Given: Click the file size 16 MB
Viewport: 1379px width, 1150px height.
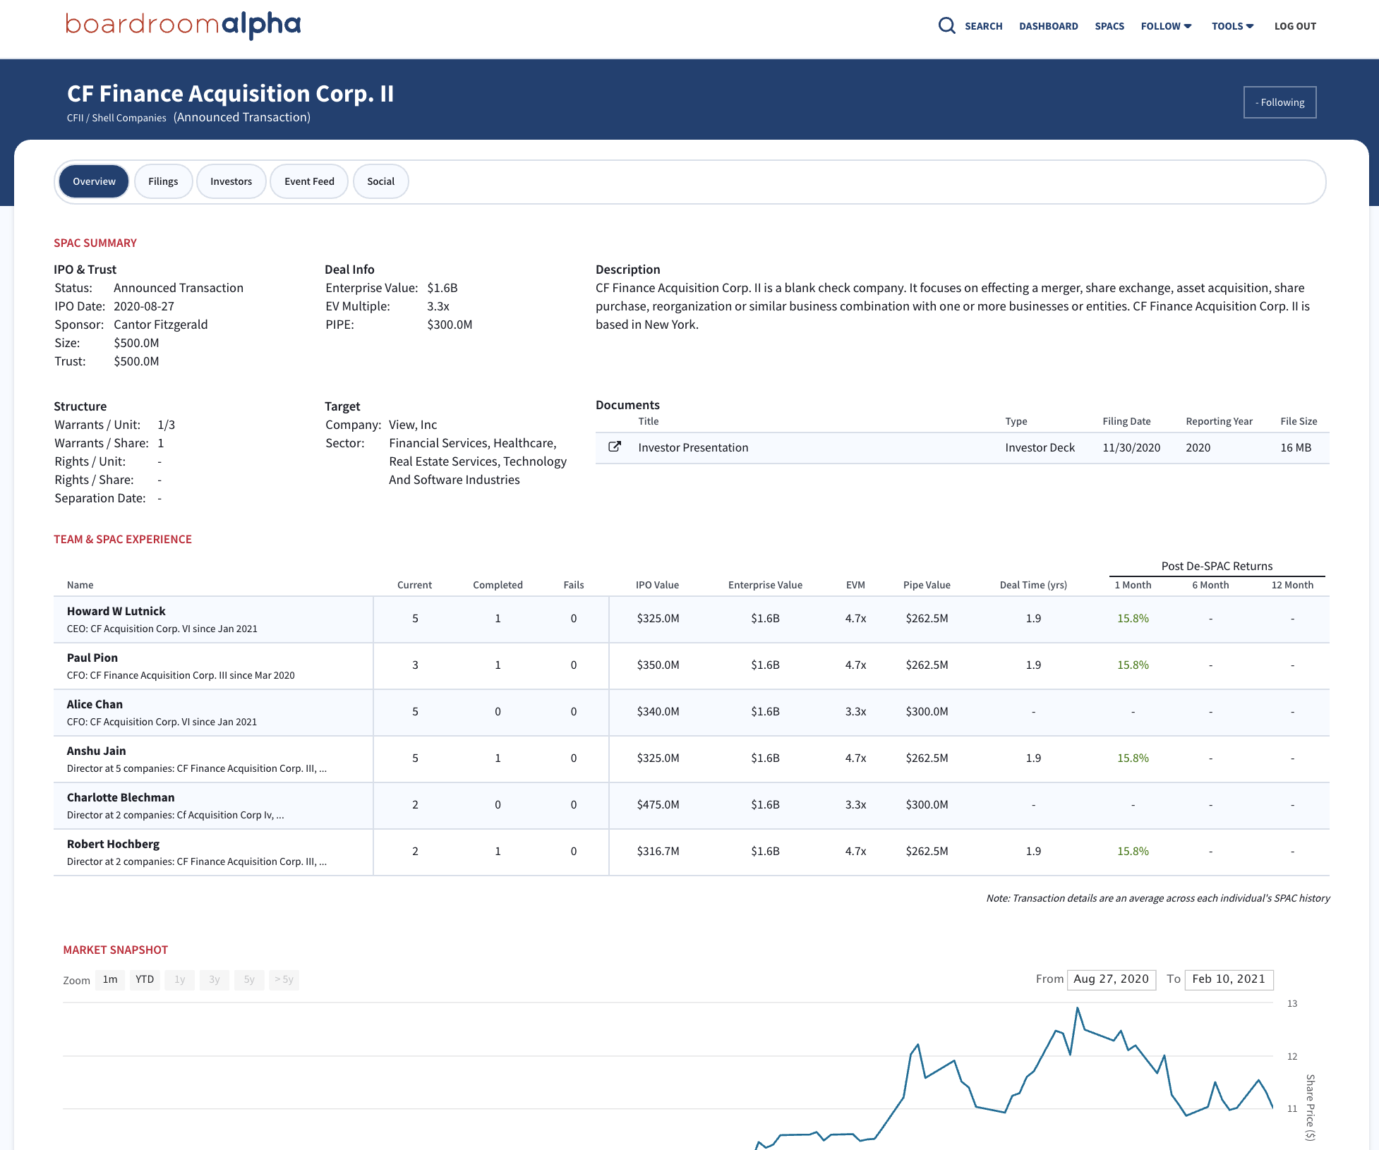Looking at the screenshot, I should pyautogui.click(x=1296, y=447).
